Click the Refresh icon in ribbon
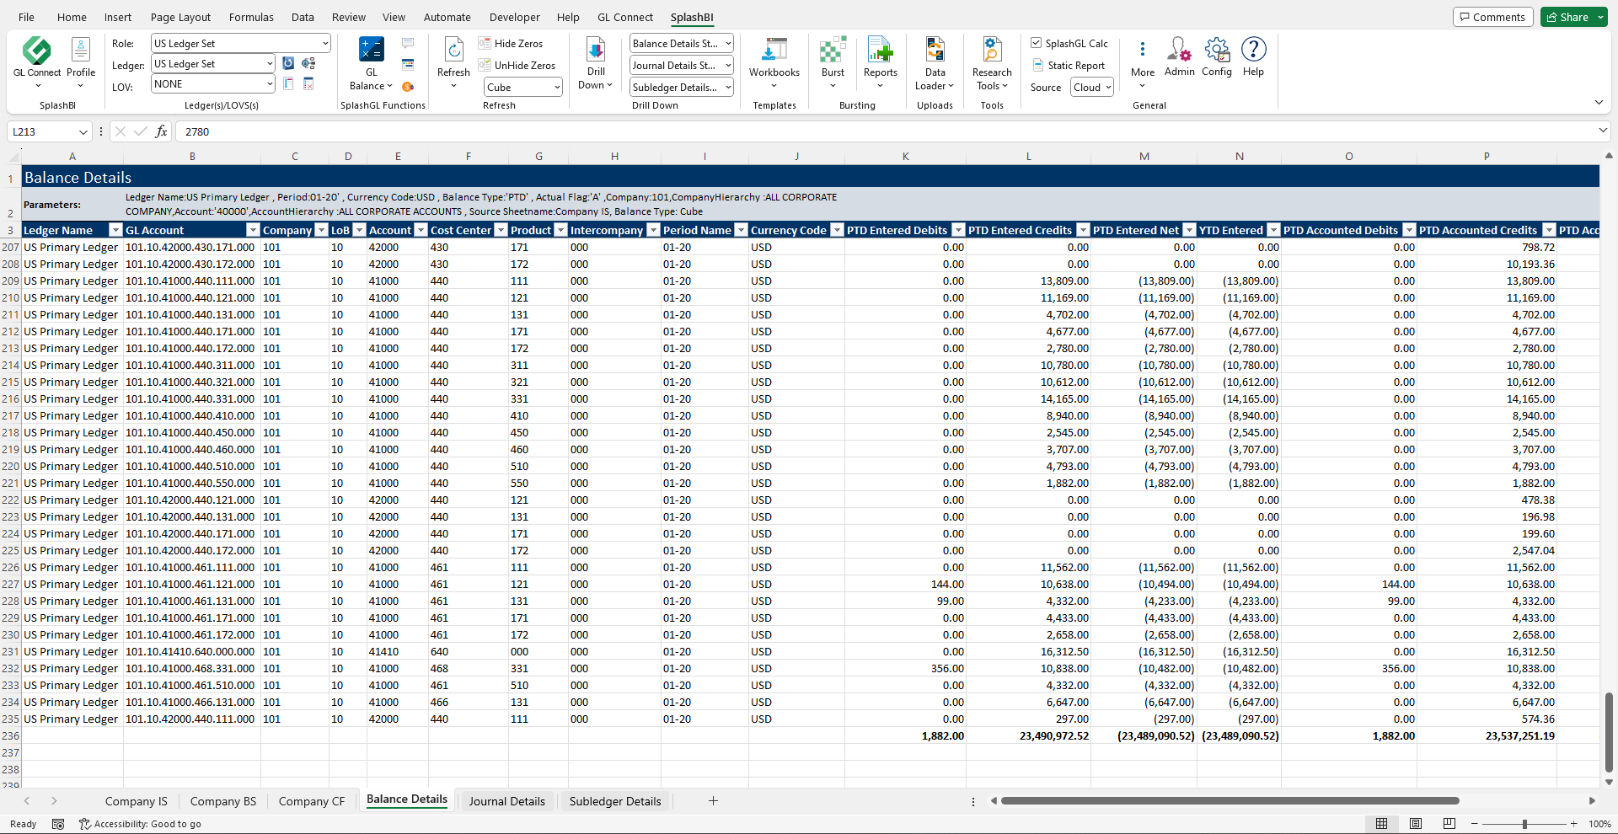This screenshot has height=834, width=1618. 453,52
